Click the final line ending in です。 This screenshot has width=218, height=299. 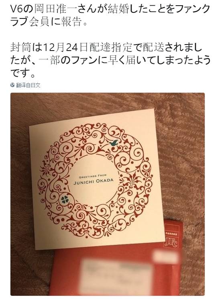click(x=23, y=73)
